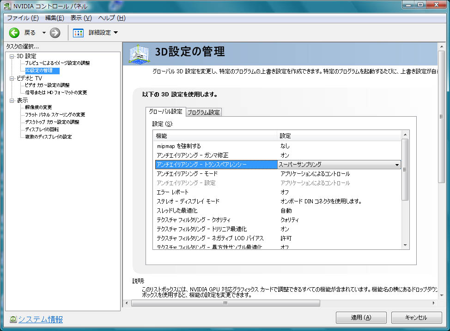
Task: Click settings list scroll-up arrow
Action: [405, 135]
